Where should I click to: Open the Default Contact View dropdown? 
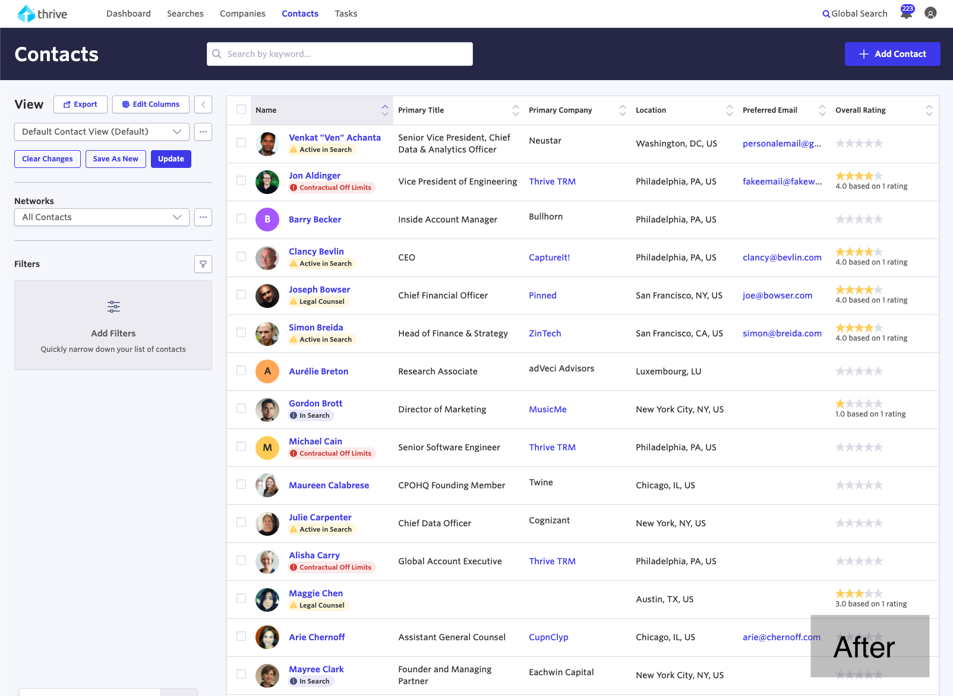point(102,132)
